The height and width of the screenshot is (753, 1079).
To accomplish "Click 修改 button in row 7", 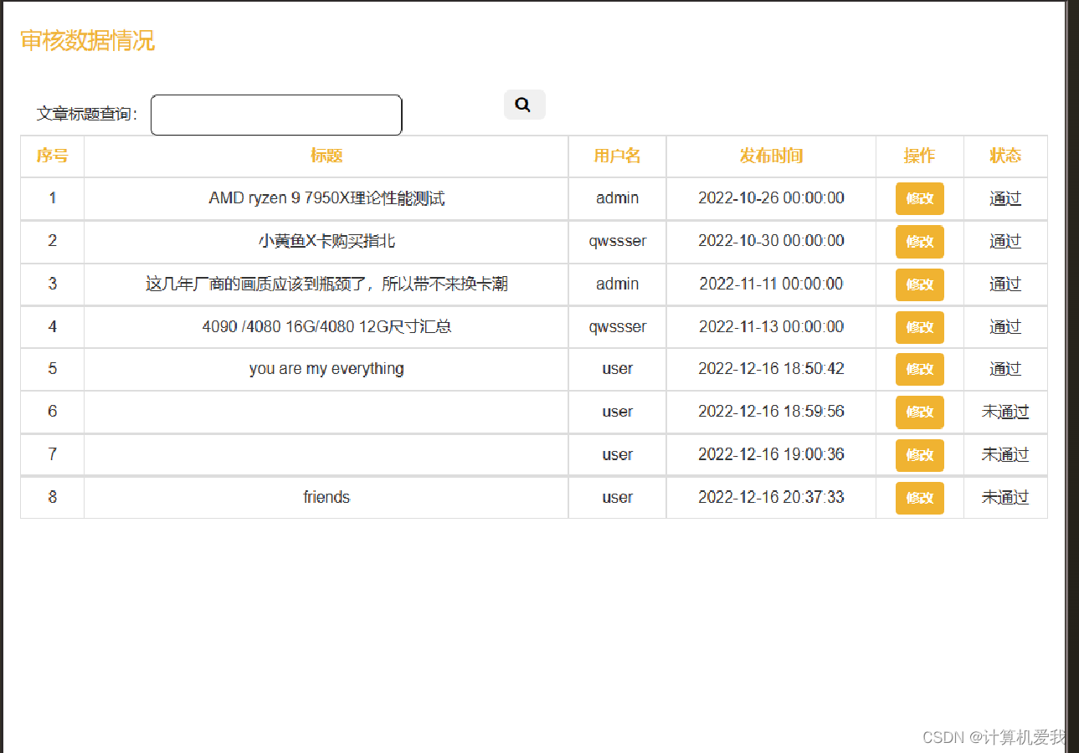I will tap(919, 455).
